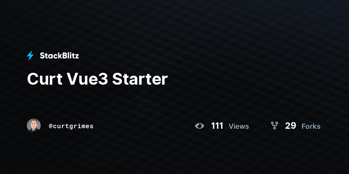Click the fork icon beside 29
This screenshot has height=174, width=349.
(x=275, y=126)
